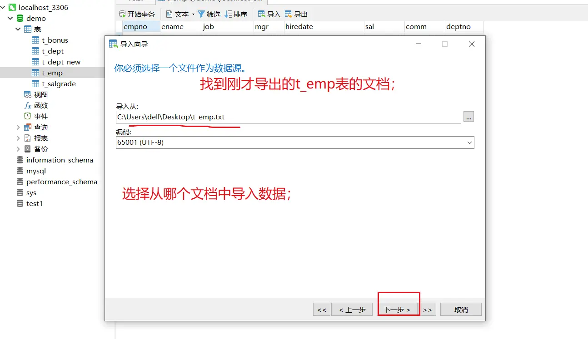The width and height of the screenshot is (588, 339).
Task: Select the t_salgrade table icon
Action: tap(35, 84)
